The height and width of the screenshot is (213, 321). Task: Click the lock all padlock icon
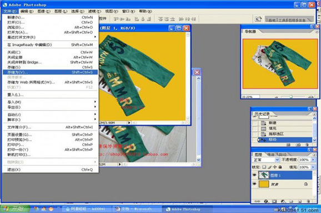tap(280, 167)
